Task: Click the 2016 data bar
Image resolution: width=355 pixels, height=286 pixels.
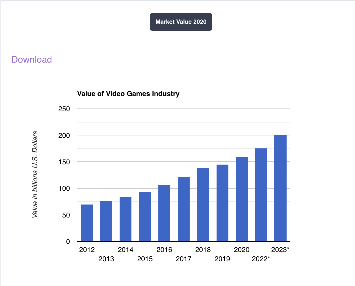Action: 164,213
